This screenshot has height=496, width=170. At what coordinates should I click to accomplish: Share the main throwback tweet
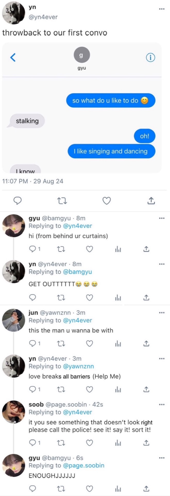point(151,201)
